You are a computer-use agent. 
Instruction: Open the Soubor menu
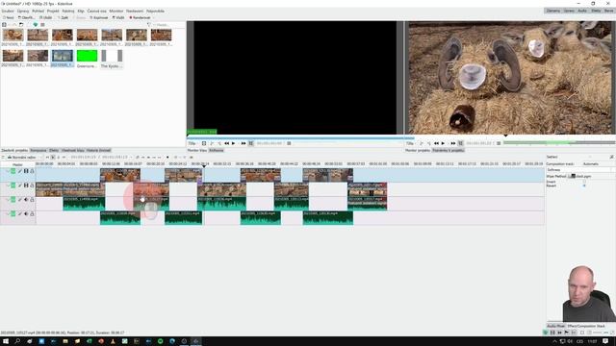click(8, 11)
